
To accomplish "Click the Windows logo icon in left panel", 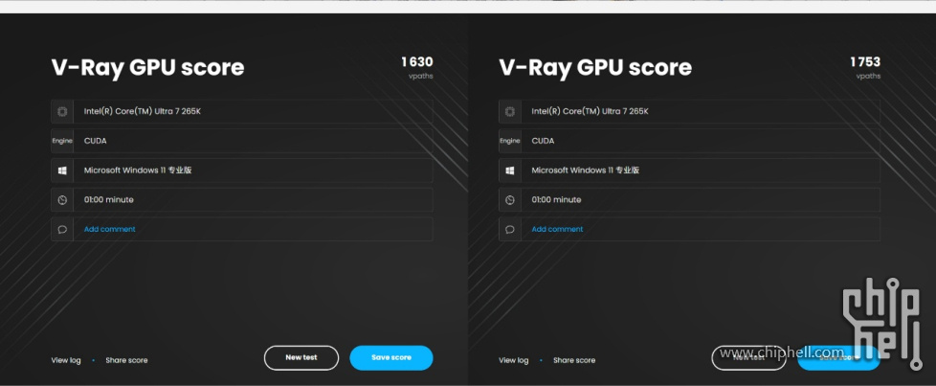I will click(62, 170).
